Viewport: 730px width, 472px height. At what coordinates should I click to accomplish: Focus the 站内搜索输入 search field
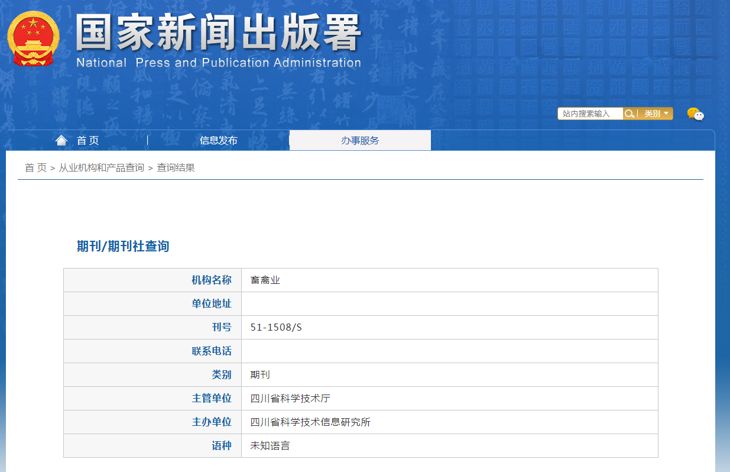pos(590,114)
